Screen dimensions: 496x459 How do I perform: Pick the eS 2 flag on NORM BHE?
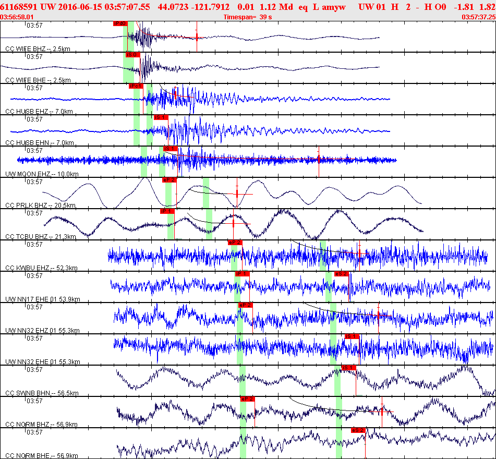tap(358, 430)
